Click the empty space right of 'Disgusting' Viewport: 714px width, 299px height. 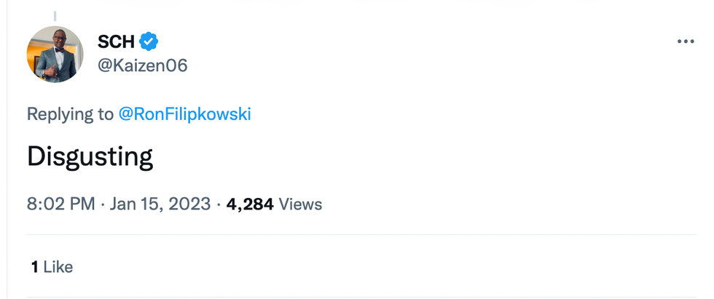click(437, 157)
